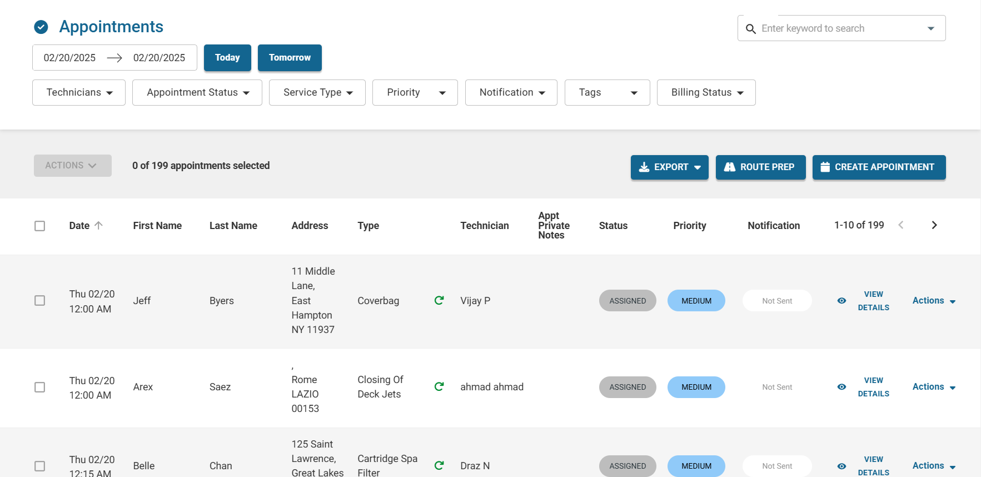Click the Medium priority badge for Jeff Byers
981x477 pixels.
(696, 301)
